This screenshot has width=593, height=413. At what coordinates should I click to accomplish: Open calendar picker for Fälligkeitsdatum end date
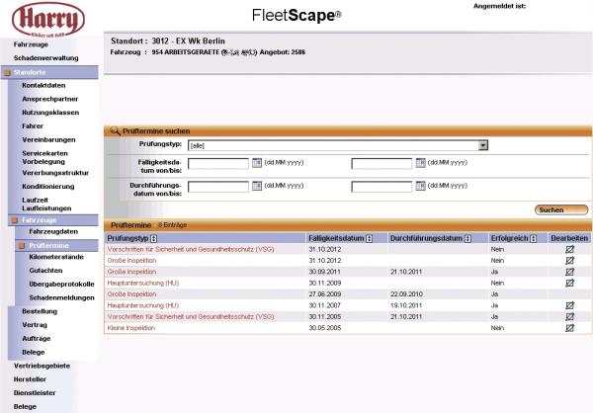(421, 163)
